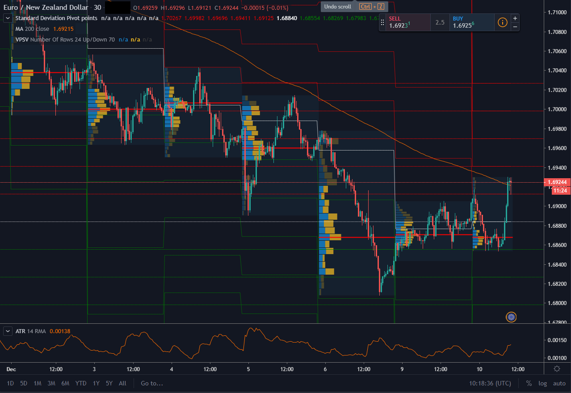
Task: Open the orange trading panel info icon
Action: pos(503,22)
